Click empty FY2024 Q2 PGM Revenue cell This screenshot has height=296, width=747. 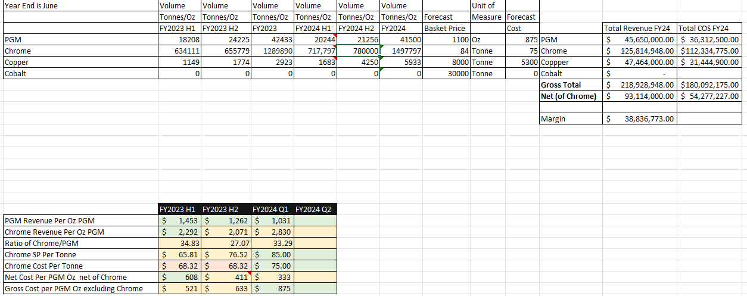coord(315,221)
